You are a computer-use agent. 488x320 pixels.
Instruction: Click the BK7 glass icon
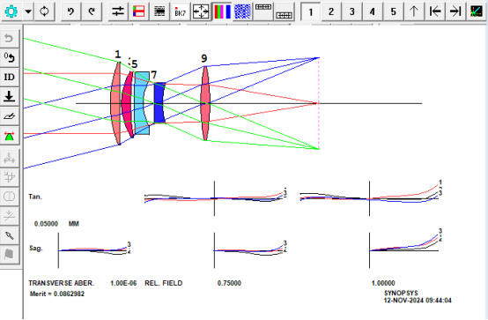[181, 11]
